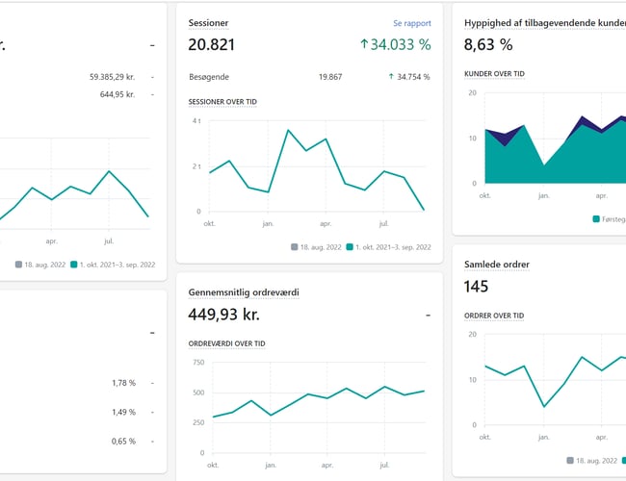
Task: Click grey 18. aug. 2022 legend swatch under Sessioner chart
Action: pos(295,246)
